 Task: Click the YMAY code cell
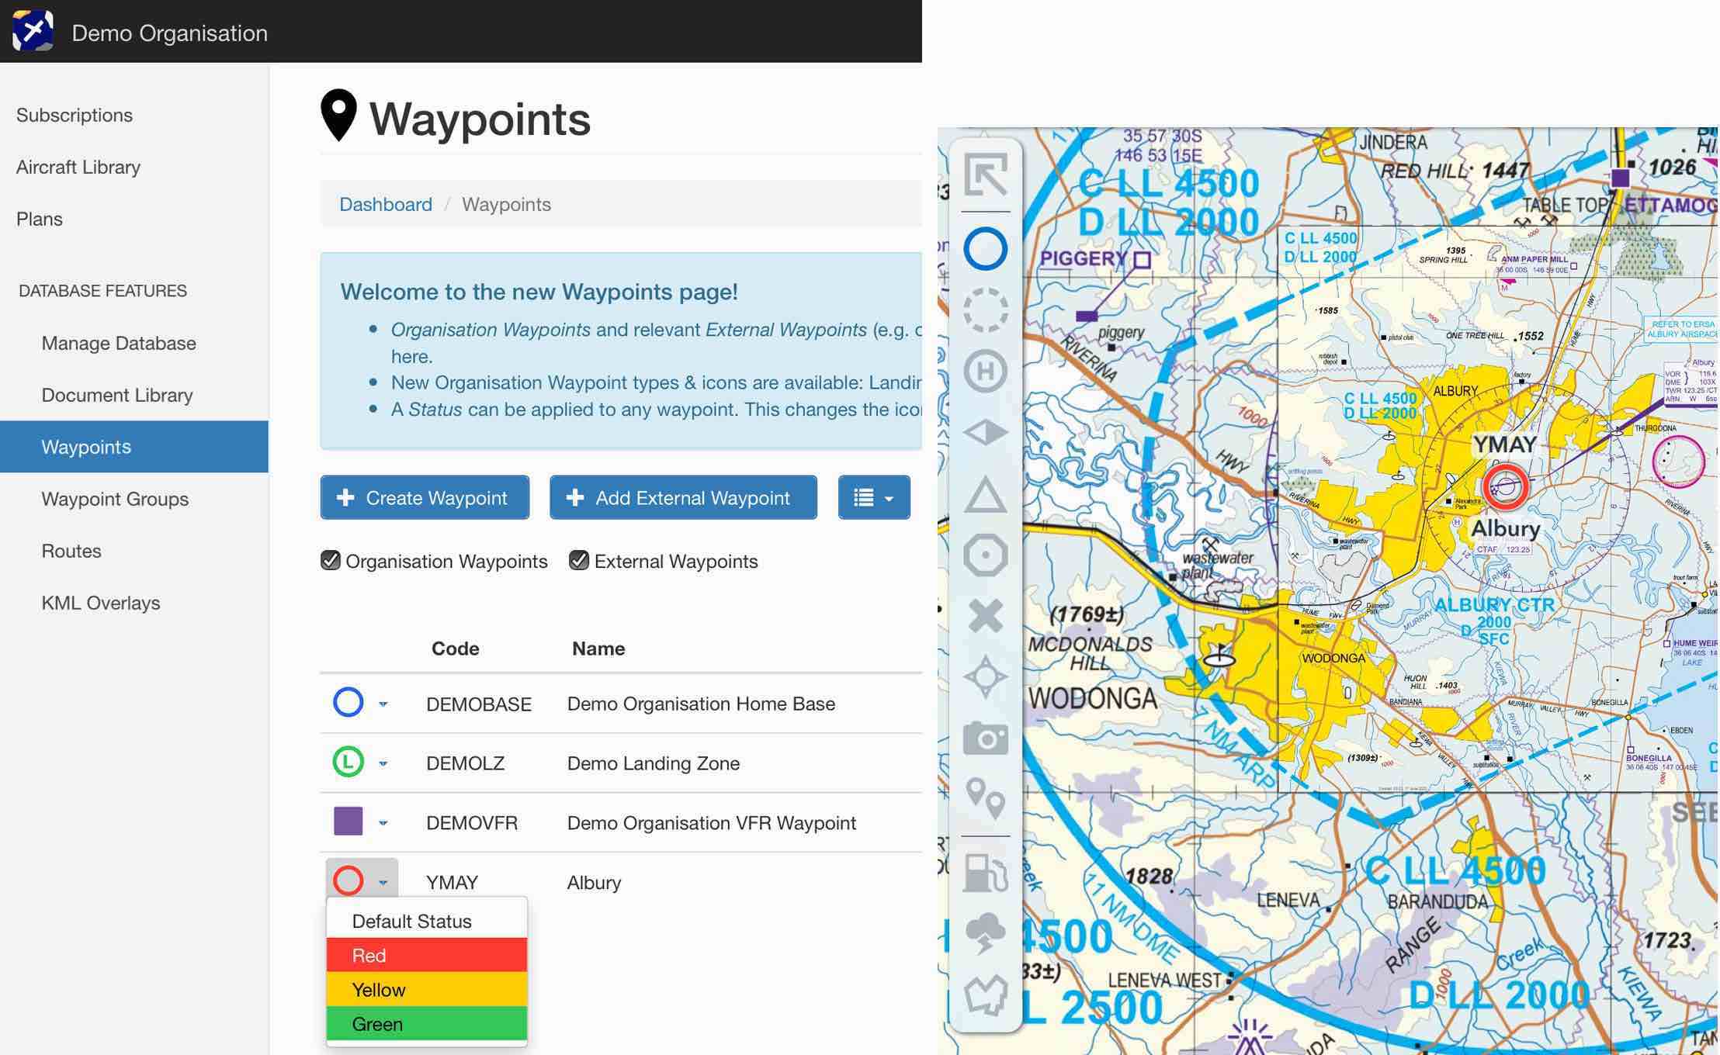pos(453,883)
